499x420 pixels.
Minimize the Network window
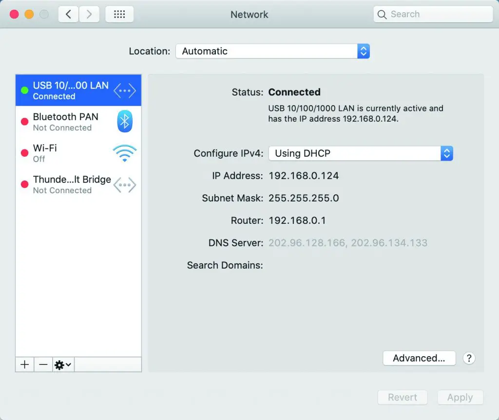tap(29, 14)
